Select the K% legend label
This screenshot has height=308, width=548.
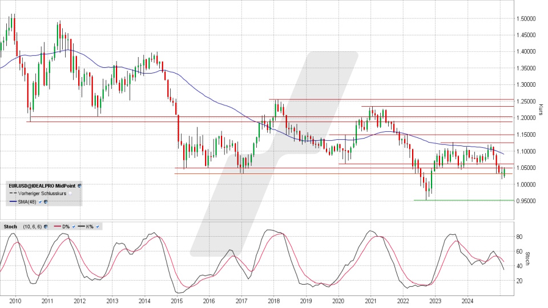coord(90,226)
